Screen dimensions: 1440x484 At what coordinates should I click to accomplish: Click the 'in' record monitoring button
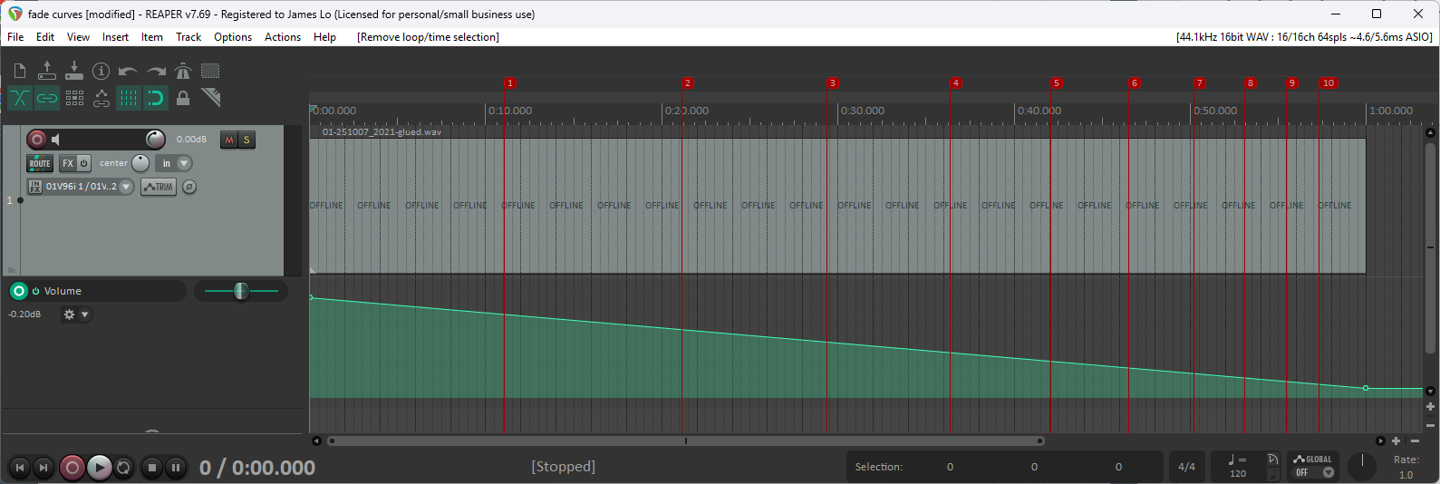click(166, 163)
